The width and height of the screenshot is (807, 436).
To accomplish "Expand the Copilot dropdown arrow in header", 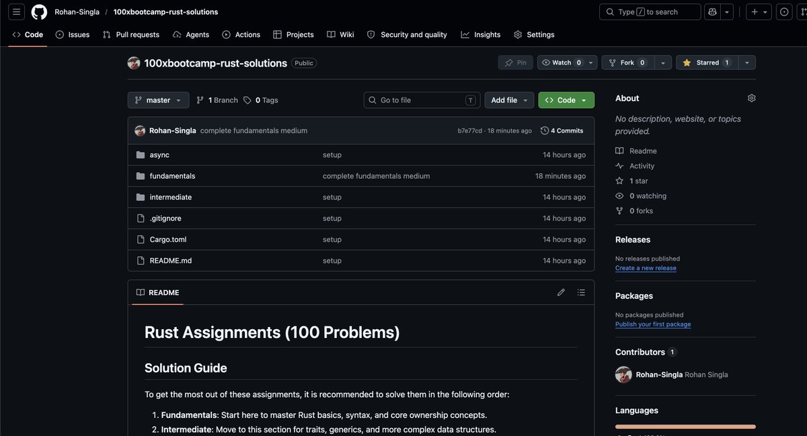I will click(727, 12).
